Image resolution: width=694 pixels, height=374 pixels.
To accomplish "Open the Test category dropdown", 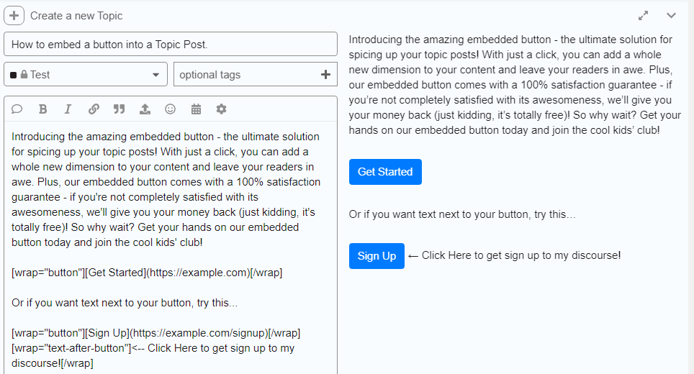I will pyautogui.click(x=86, y=74).
